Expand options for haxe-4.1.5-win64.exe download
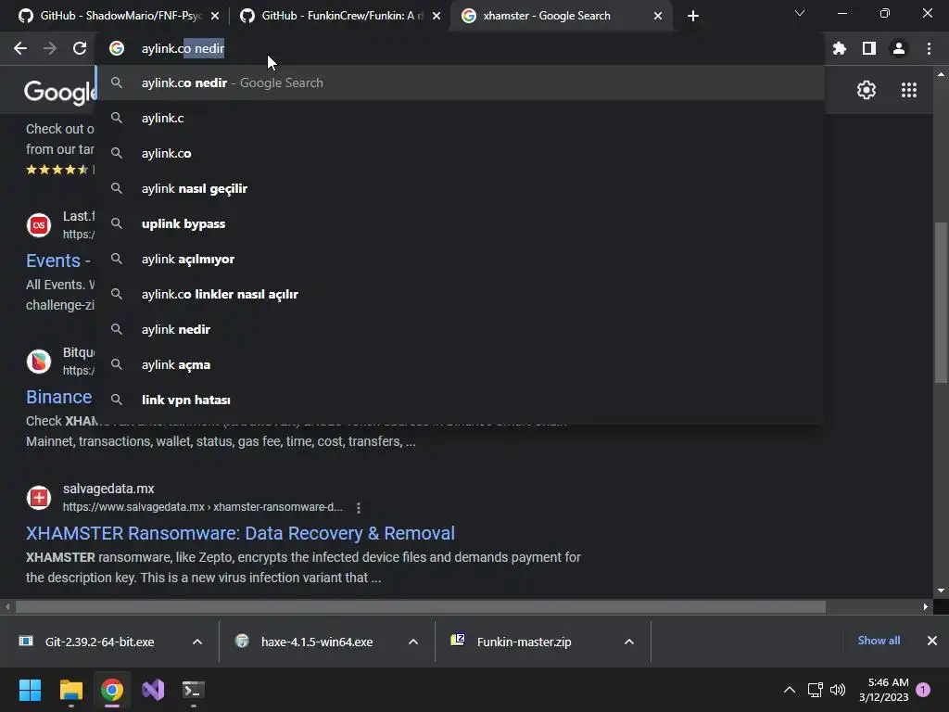The width and height of the screenshot is (949, 712). (413, 642)
